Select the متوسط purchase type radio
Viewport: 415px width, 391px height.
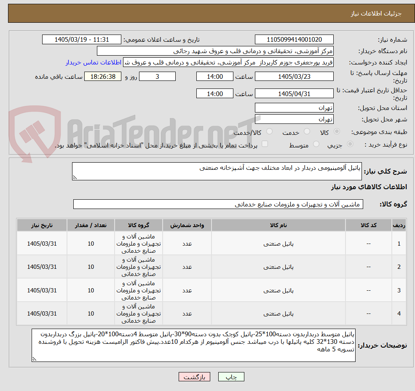click(x=316, y=144)
